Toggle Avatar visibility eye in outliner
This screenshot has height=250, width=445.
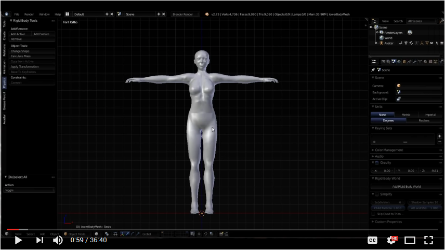(431, 43)
